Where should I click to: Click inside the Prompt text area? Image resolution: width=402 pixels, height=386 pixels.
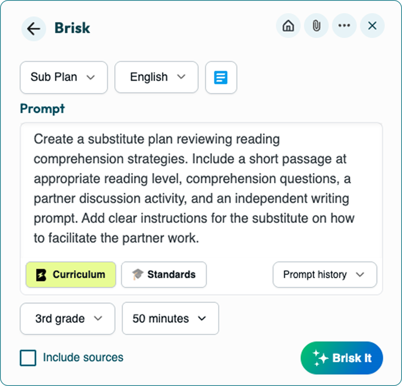(x=201, y=188)
